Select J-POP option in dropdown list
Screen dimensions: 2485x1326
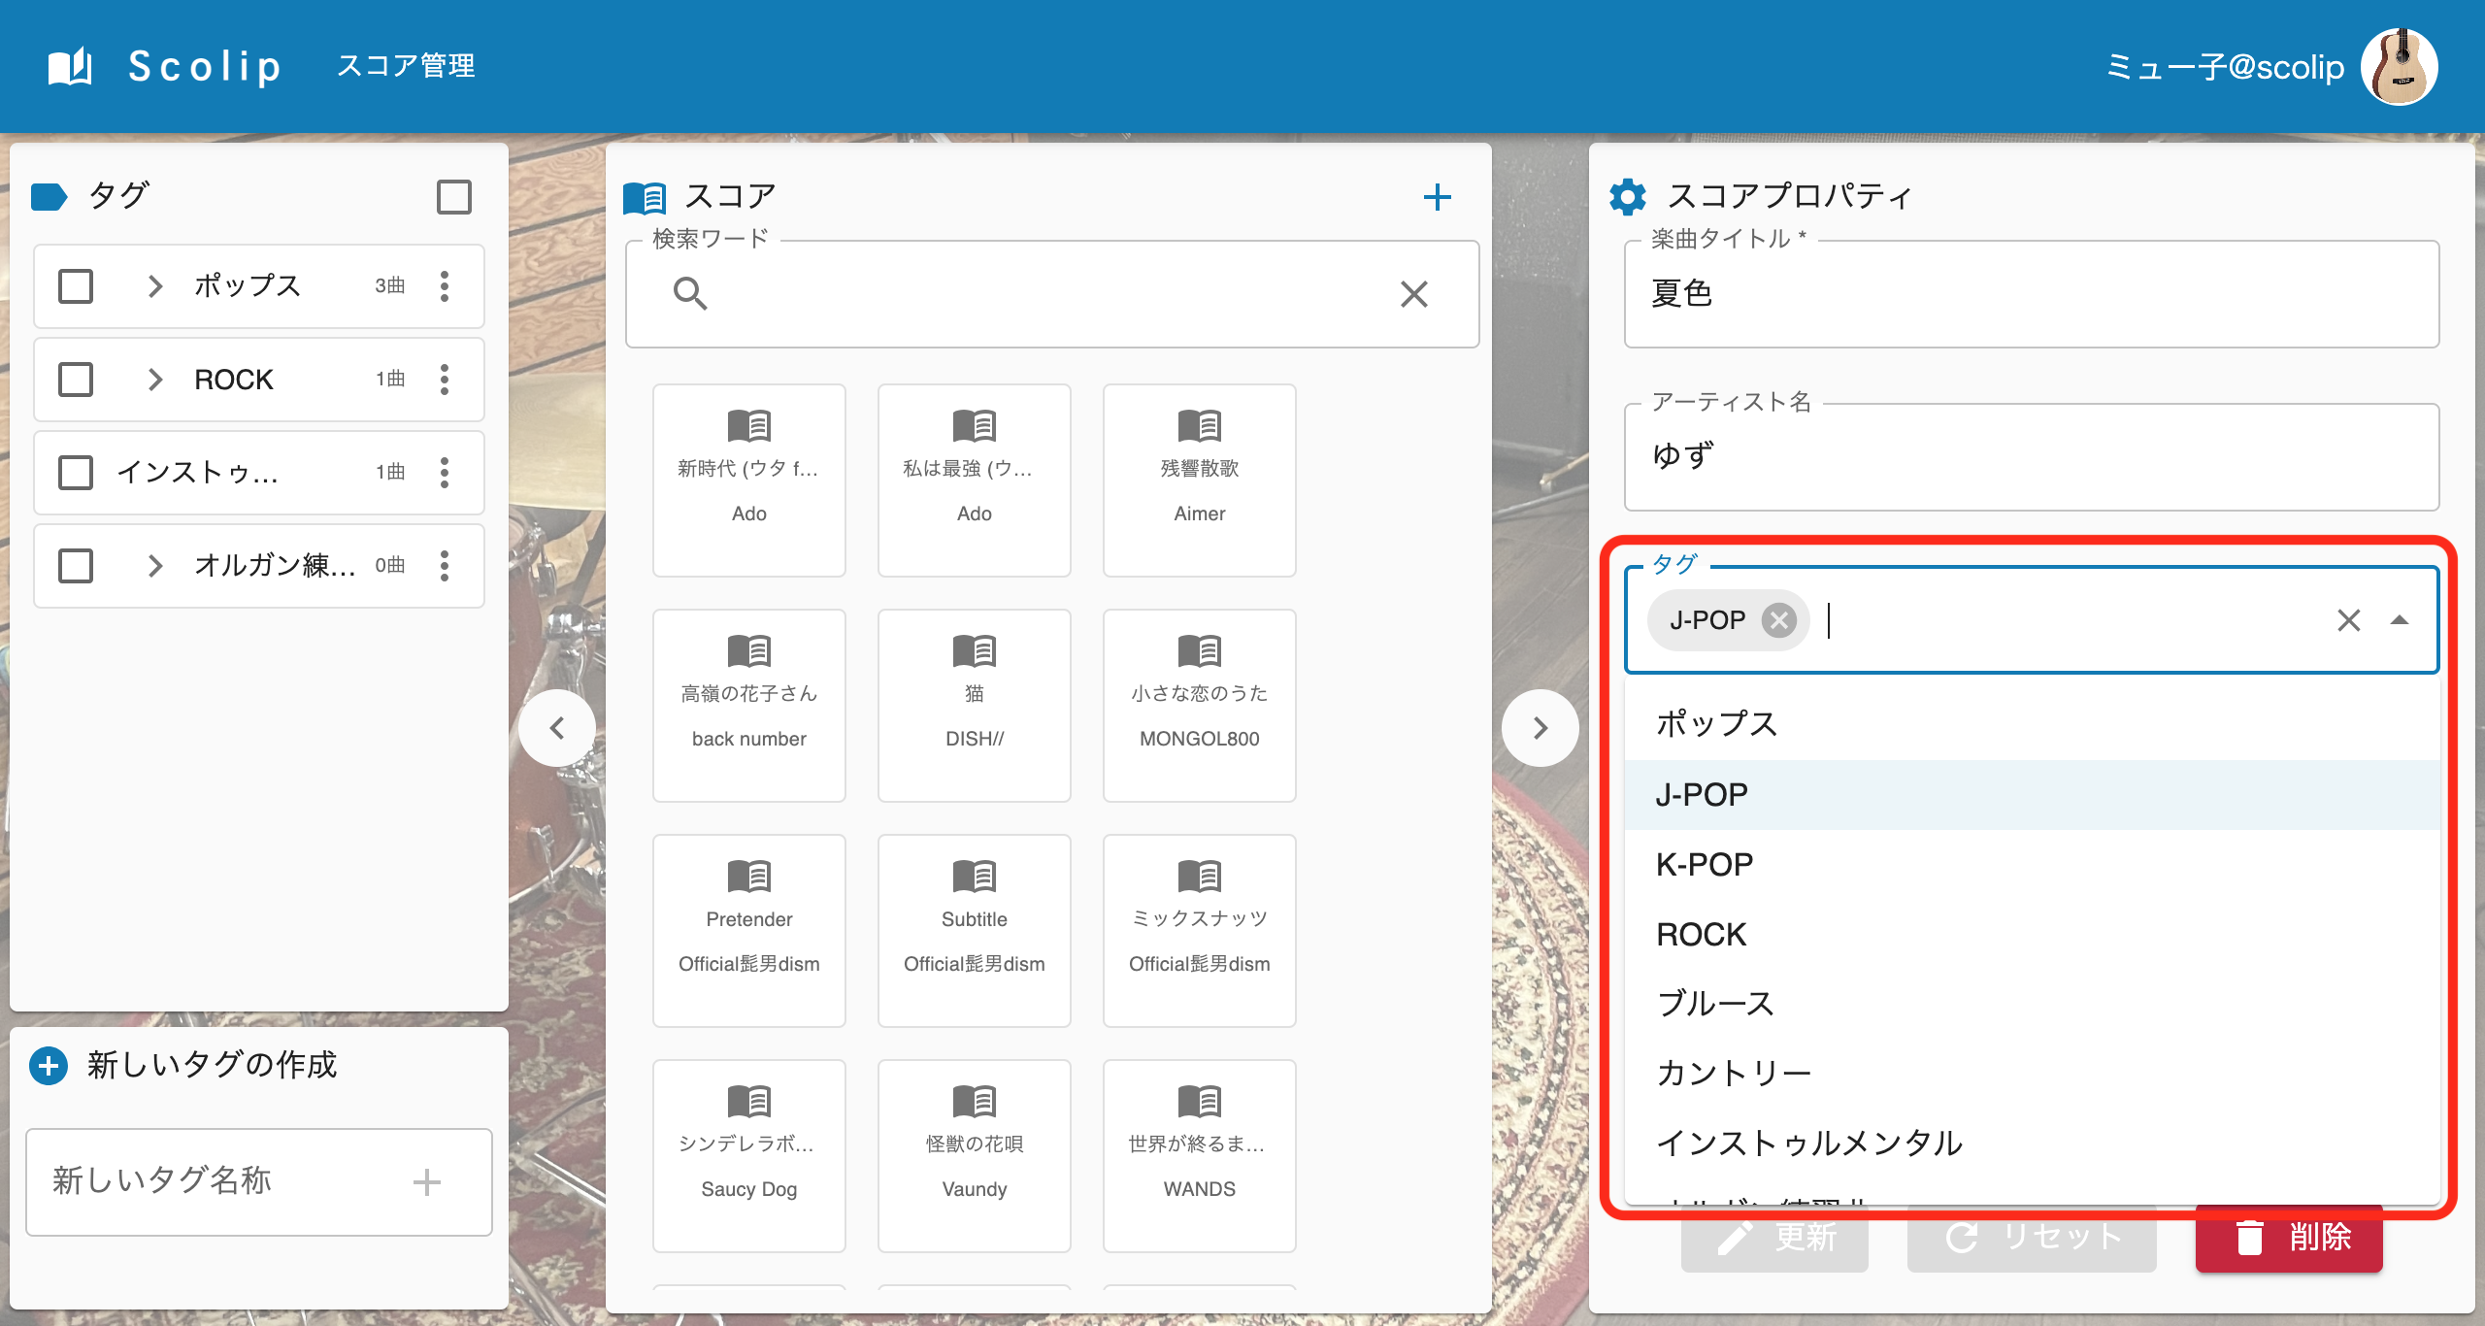tap(2032, 794)
